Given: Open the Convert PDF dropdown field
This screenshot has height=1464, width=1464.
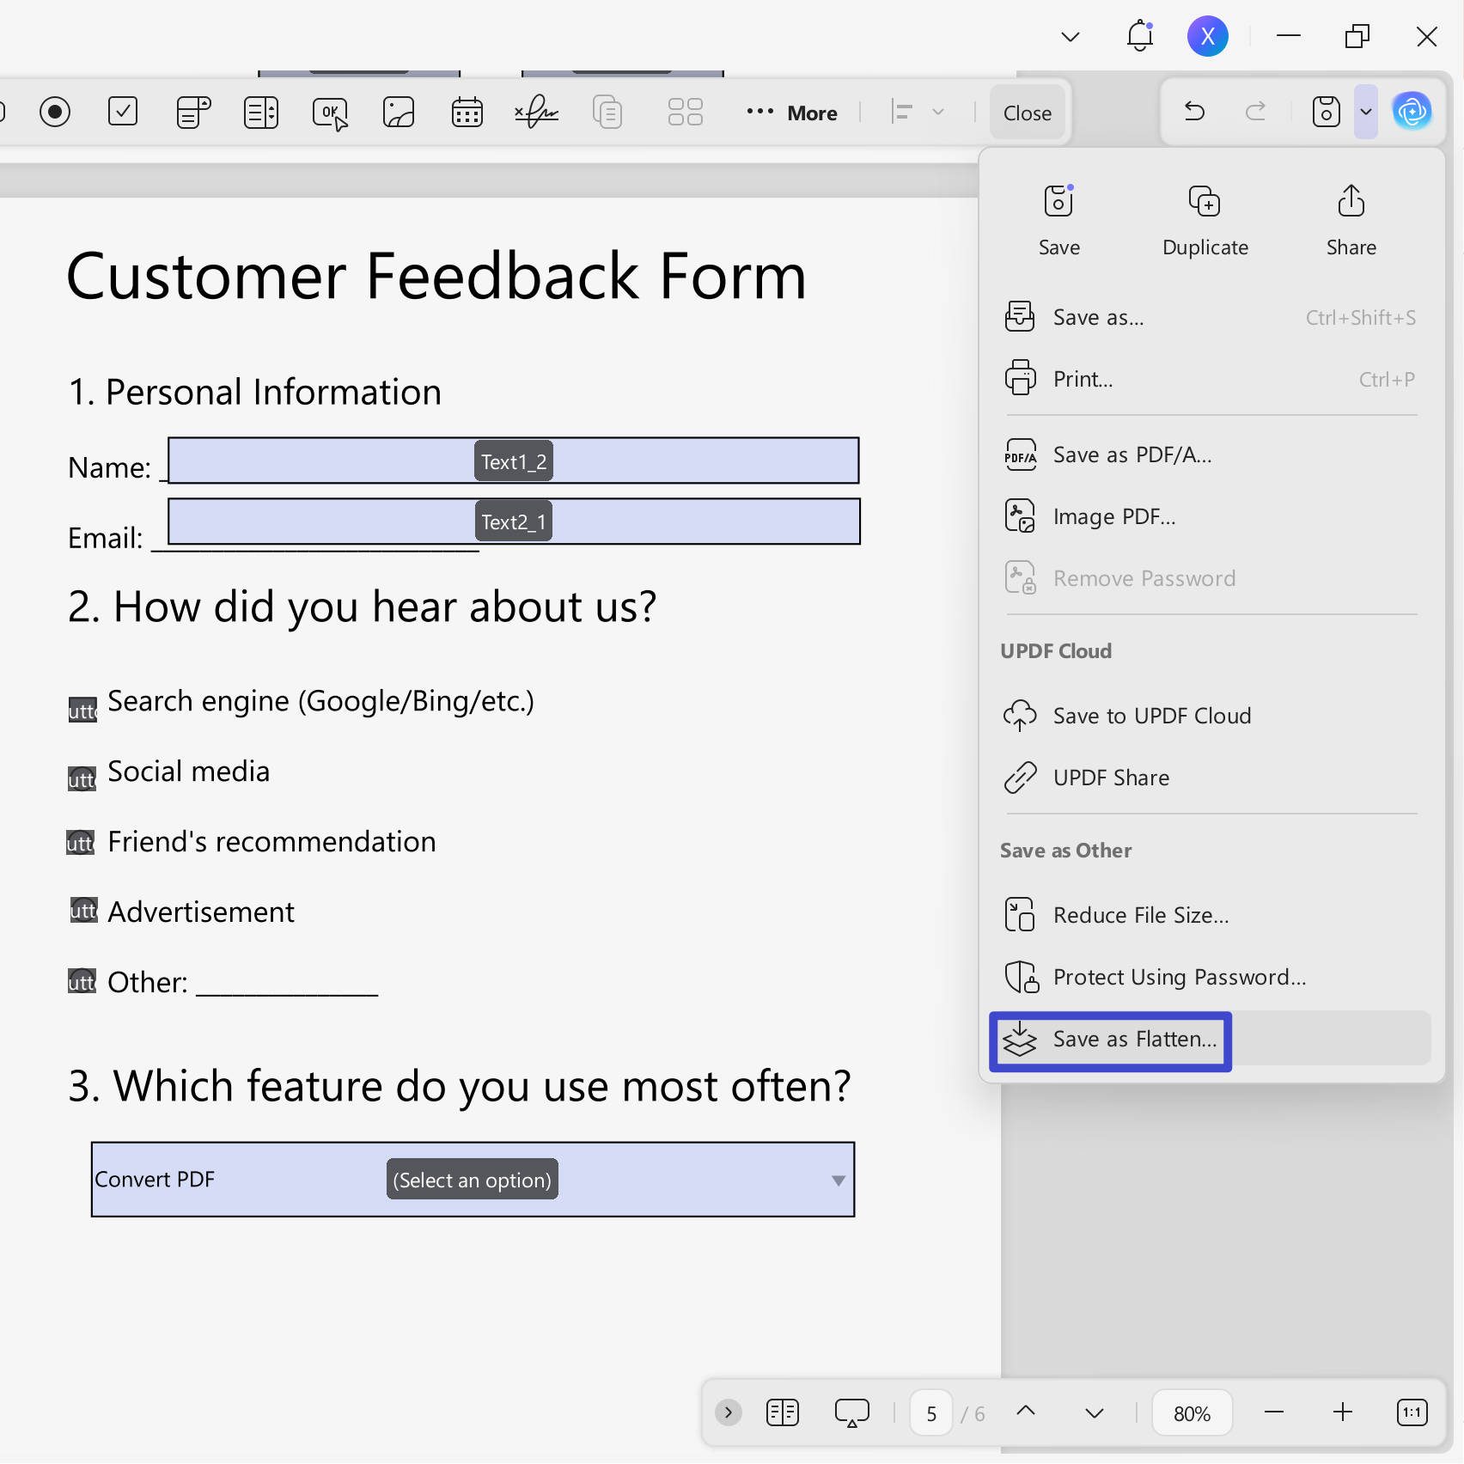Looking at the screenshot, I should pos(473,1180).
